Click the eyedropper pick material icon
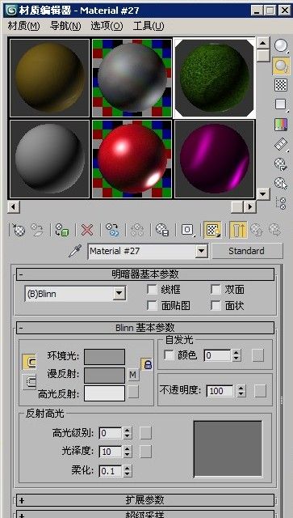The height and width of the screenshot is (518, 293). pos(75,251)
